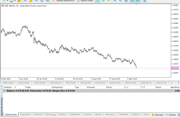Toggle chart auto scroll button
Image resolution: width=180 pixels, height=118 pixels.
(132, 1)
